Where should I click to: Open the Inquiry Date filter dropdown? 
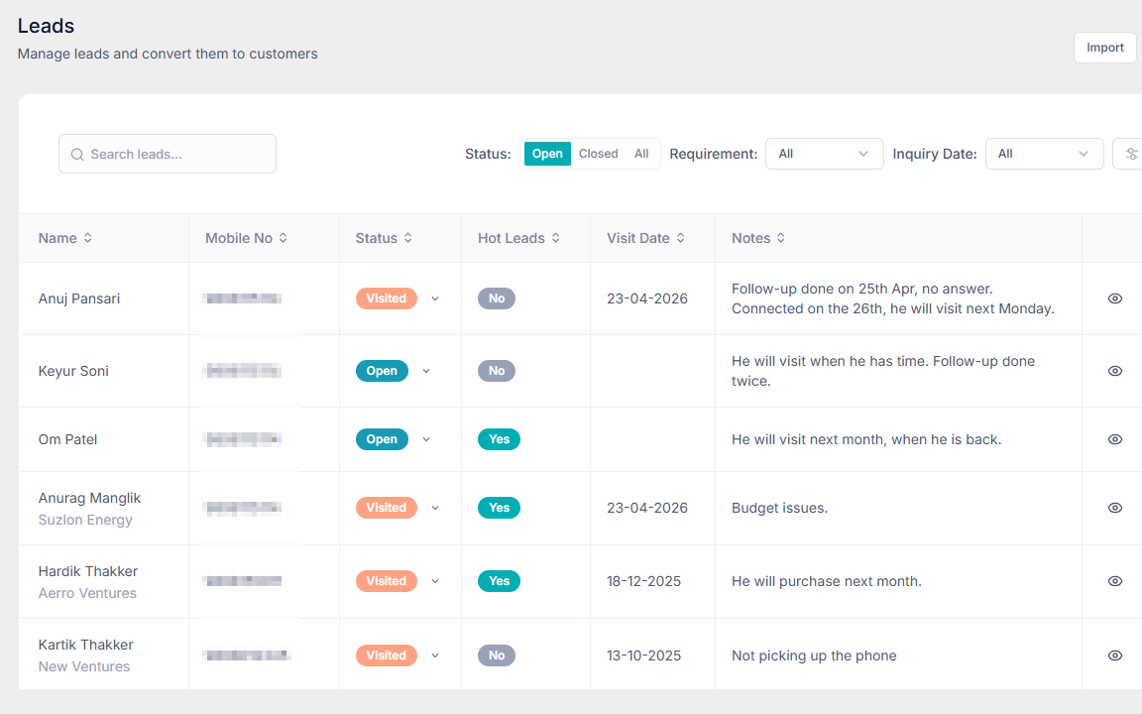click(1045, 154)
